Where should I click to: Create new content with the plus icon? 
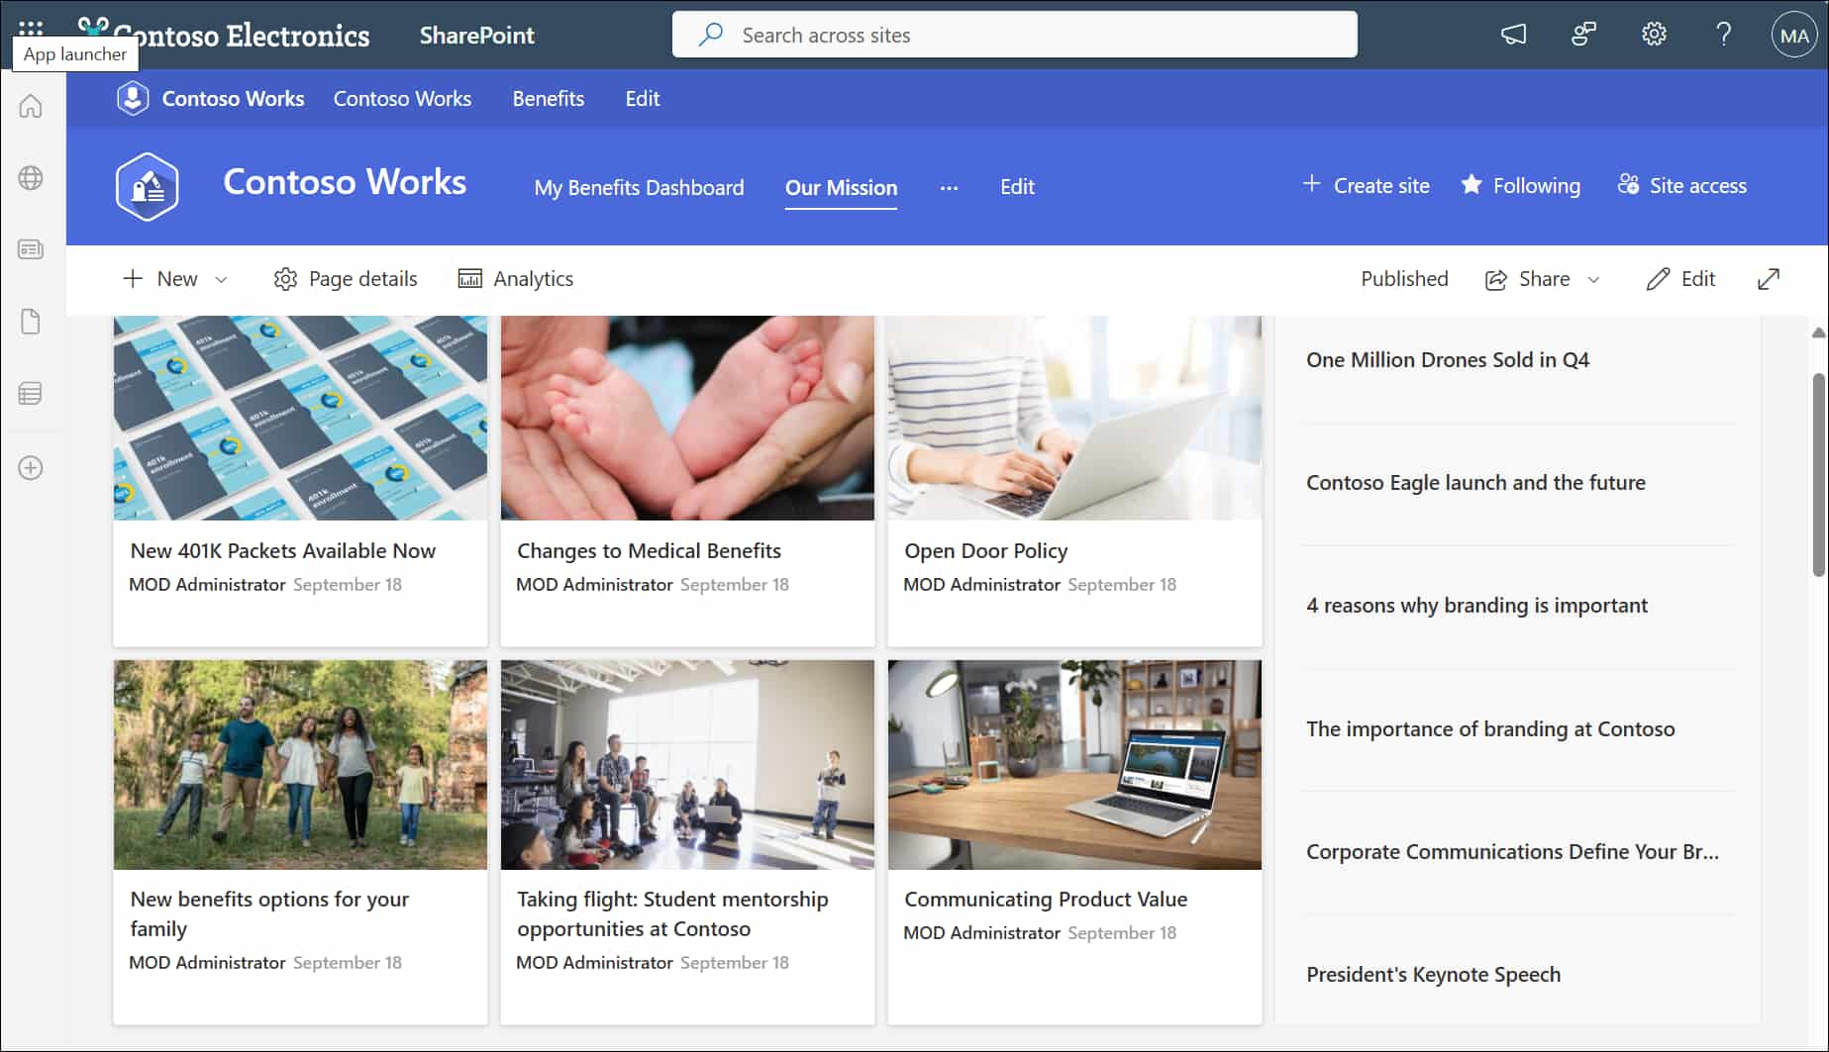[31, 468]
